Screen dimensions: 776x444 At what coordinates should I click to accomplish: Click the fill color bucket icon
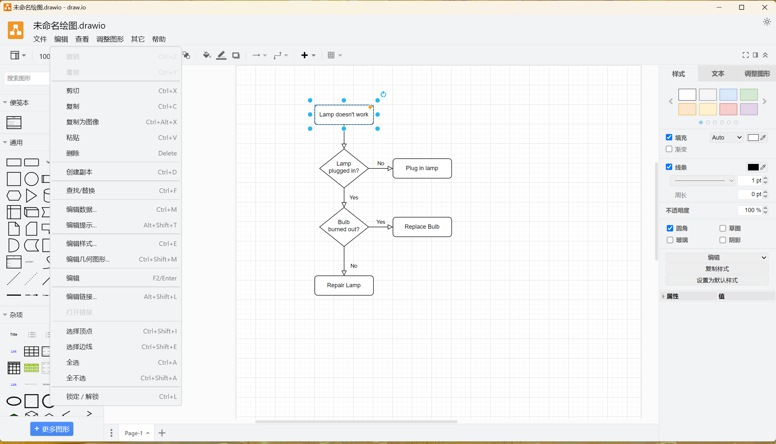pyautogui.click(x=207, y=55)
